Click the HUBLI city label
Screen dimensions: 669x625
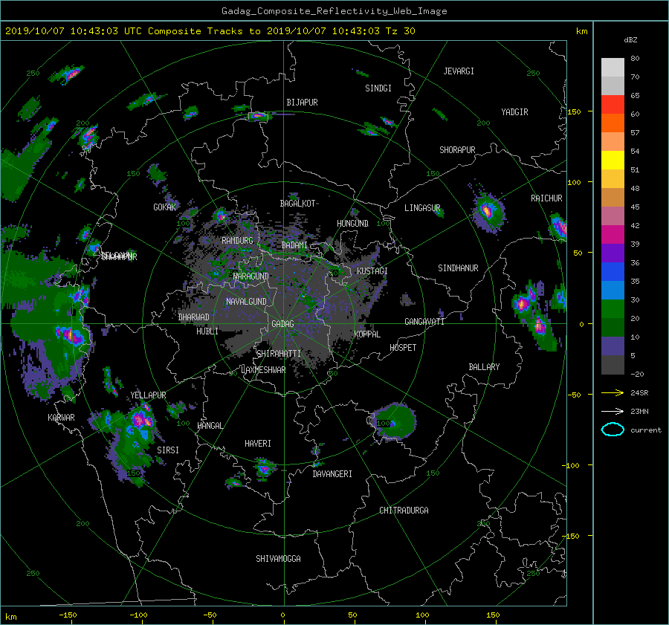[x=207, y=331]
